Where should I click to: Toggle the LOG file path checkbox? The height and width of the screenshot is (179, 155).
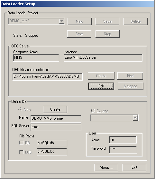(21, 152)
